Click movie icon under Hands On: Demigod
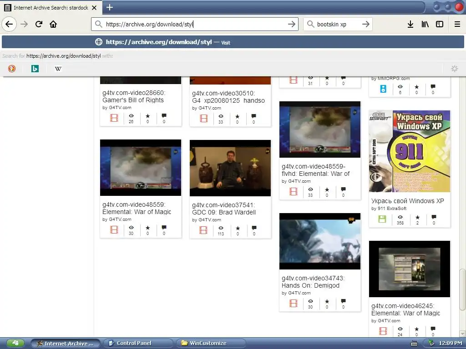The width and height of the screenshot is (466, 349). tap(294, 303)
